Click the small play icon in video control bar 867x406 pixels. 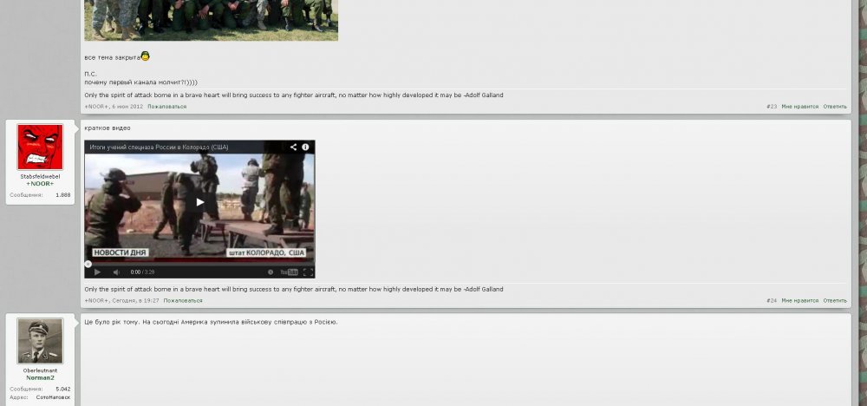[x=97, y=272]
